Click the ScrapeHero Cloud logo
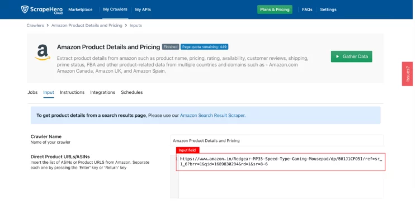This screenshot has width=416, height=204. click(41, 10)
